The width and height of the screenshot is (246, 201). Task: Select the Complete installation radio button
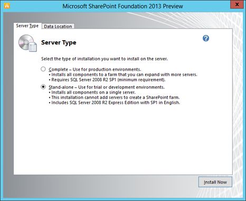43,69
